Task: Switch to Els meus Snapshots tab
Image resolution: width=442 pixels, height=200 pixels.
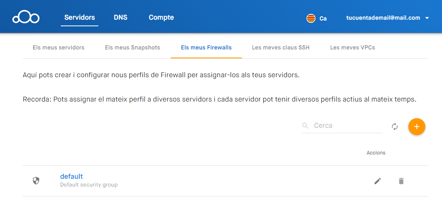Action: pyautogui.click(x=132, y=47)
